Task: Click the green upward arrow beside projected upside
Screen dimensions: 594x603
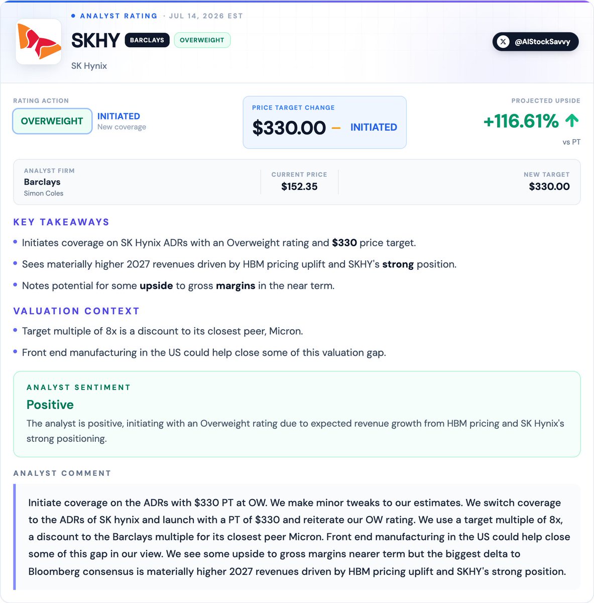Action: click(572, 121)
